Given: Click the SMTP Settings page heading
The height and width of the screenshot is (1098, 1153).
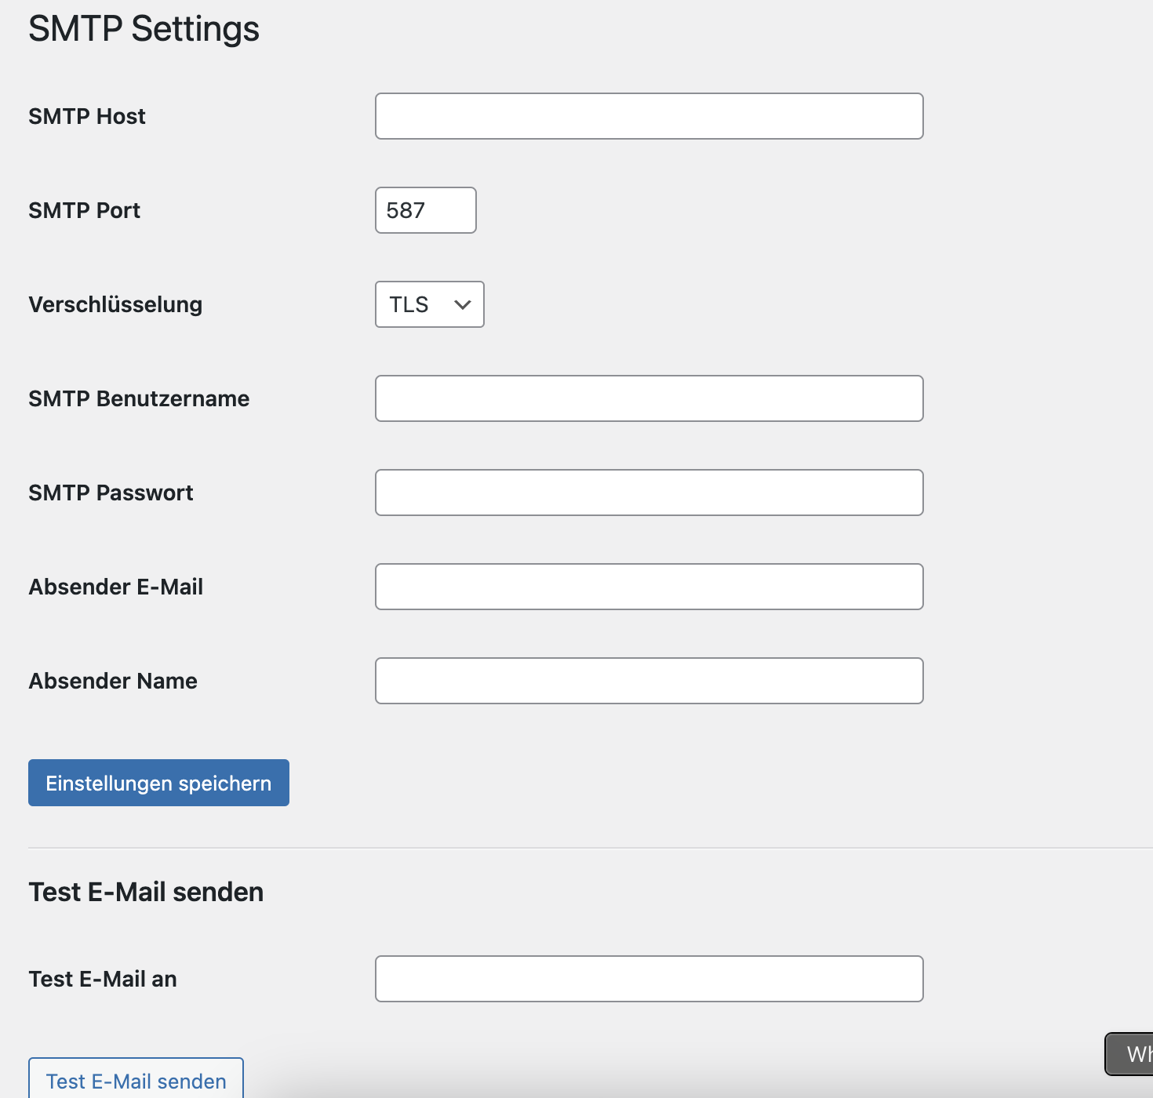Looking at the screenshot, I should (x=144, y=29).
